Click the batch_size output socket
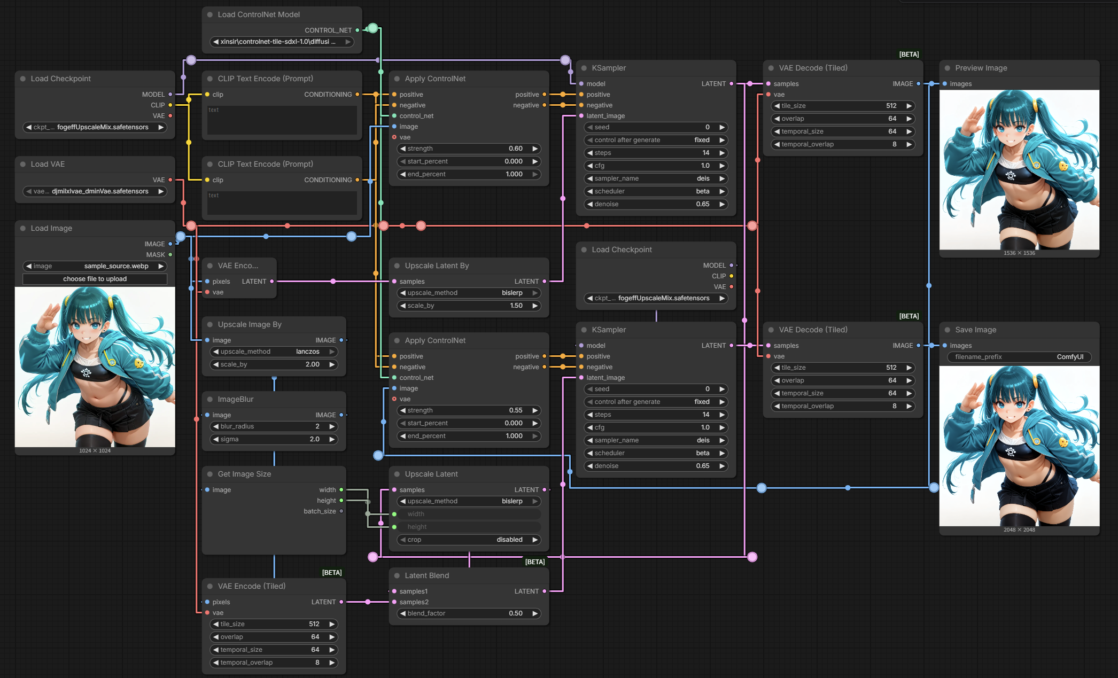1118x678 pixels. (341, 511)
